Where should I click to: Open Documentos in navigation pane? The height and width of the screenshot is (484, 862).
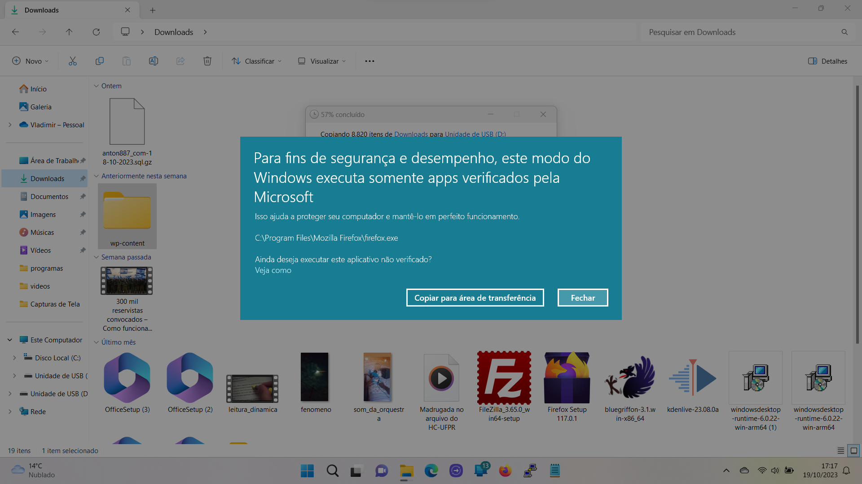tap(45, 196)
